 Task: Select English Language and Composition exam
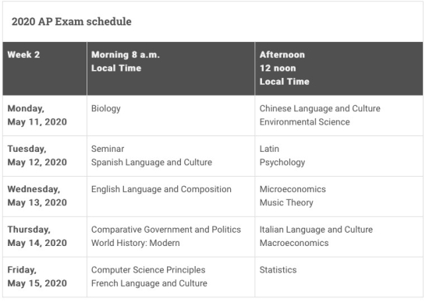point(161,189)
